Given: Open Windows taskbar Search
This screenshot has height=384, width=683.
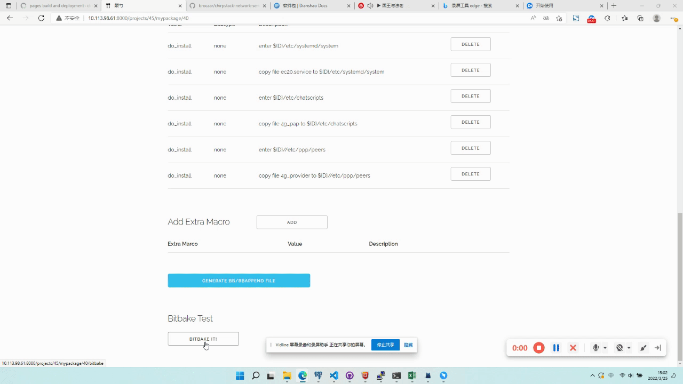Looking at the screenshot, I should 256,375.
